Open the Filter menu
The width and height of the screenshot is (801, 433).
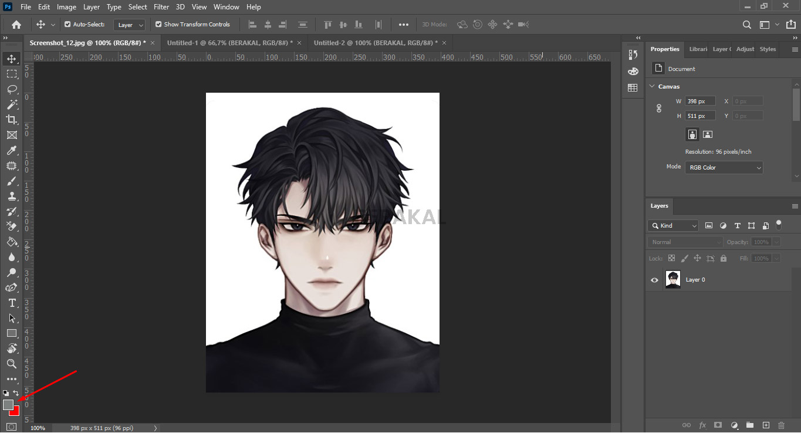coord(161,6)
